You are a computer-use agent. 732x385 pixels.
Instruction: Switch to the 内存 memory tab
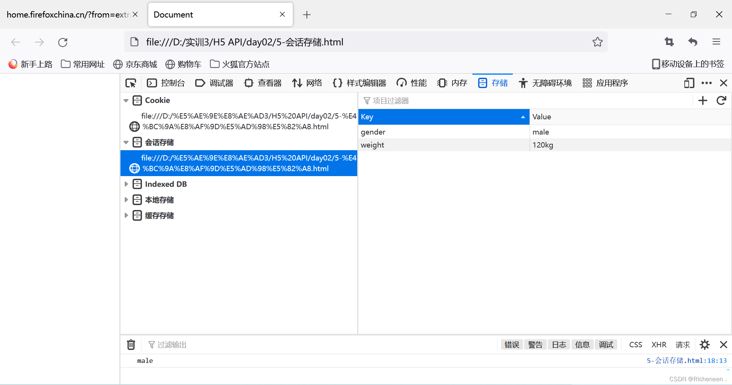(452, 83)
